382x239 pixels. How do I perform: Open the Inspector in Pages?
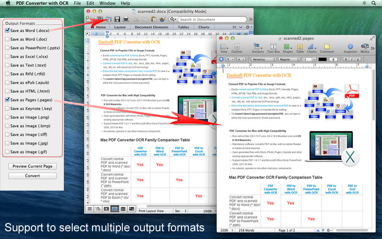coord(350,48)
